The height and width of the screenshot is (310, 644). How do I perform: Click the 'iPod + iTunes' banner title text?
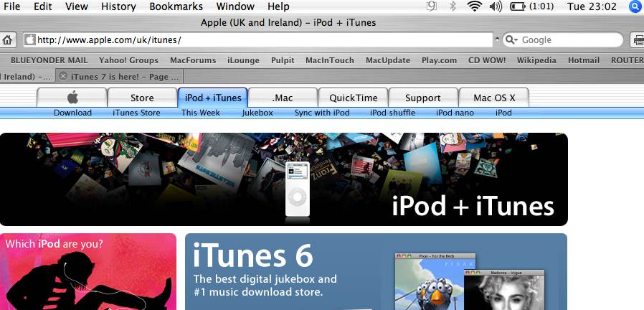(x=473, y=206)
